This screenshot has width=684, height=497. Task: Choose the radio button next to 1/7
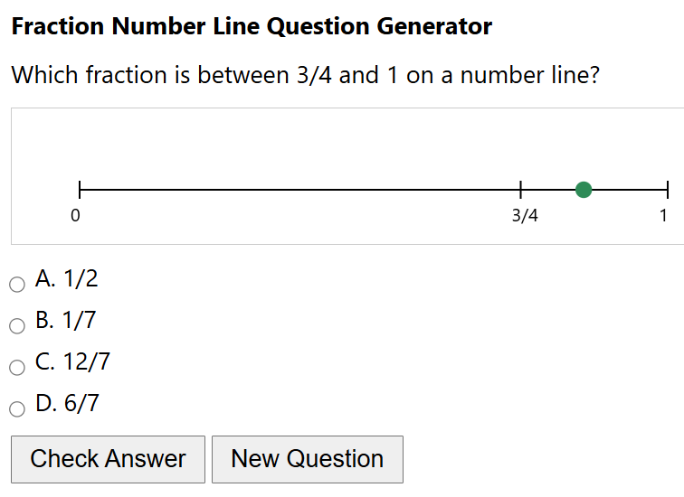click(x=17, y=326)
